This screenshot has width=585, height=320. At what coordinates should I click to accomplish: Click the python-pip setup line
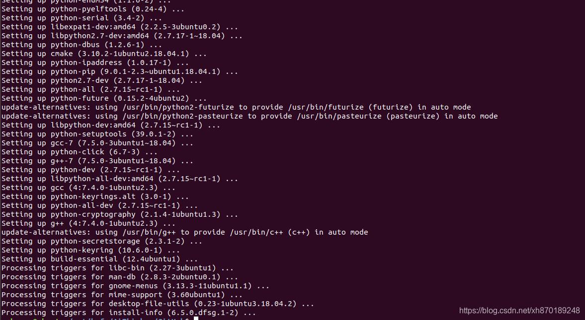click(120, 71)
